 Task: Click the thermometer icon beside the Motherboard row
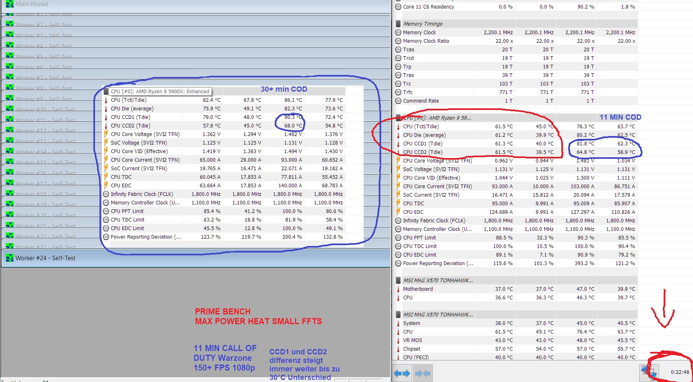(x=398, y=289)
